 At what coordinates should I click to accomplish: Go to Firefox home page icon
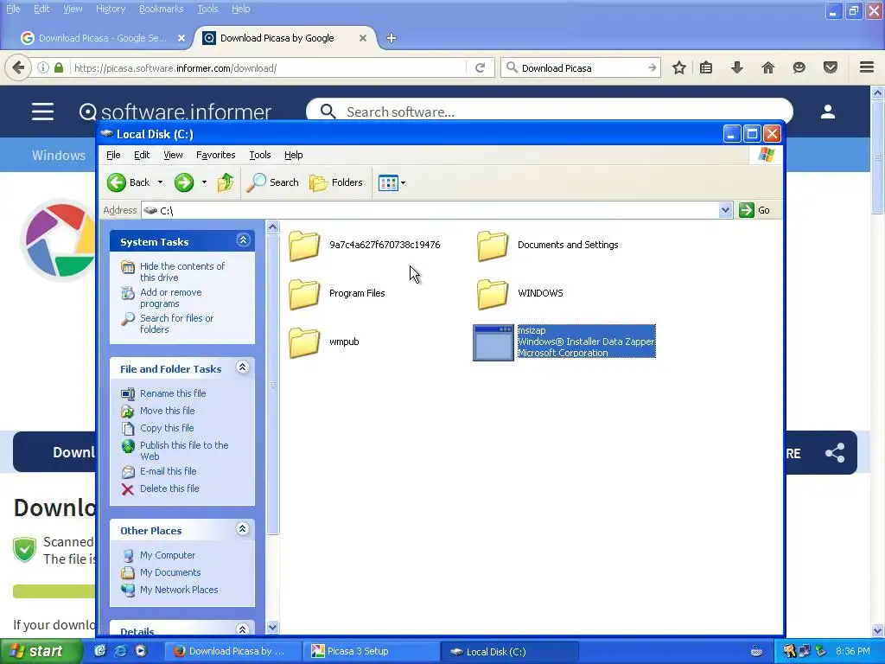pos(768,67)
